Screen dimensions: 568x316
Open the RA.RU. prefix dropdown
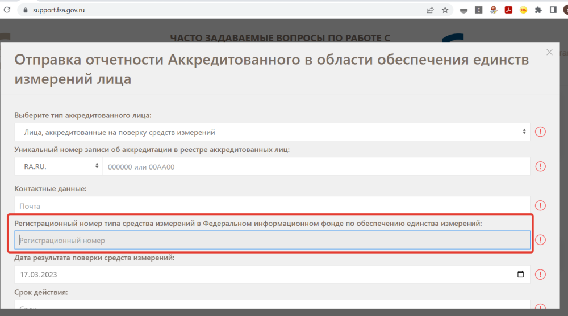(58, 166)
